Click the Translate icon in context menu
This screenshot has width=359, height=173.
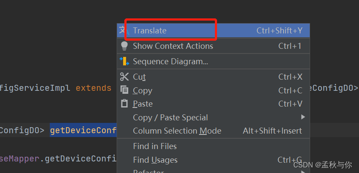coord(124,30)
